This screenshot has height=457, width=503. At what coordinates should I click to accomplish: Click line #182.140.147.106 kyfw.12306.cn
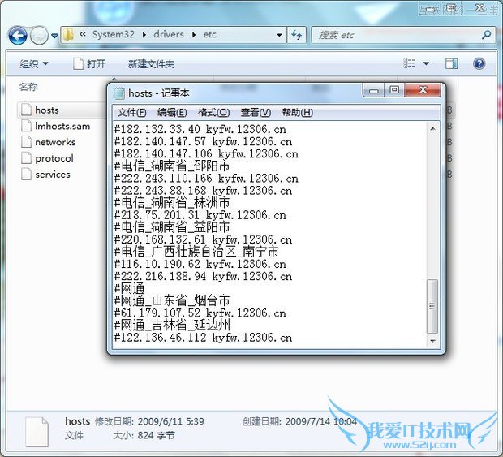click(x=206, y=153)
